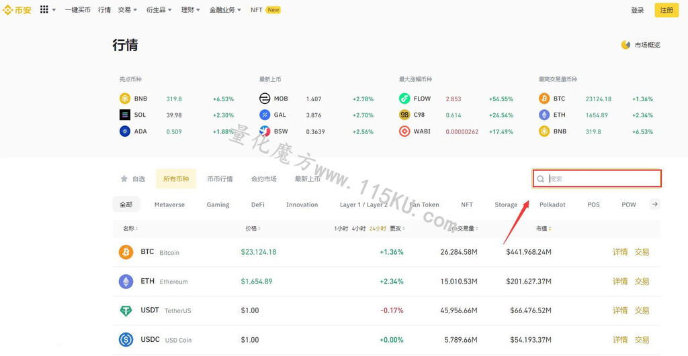Screen dimensions: 688x356
Task: Sort table by 市值 column
Action: click(x=543, y=228)
